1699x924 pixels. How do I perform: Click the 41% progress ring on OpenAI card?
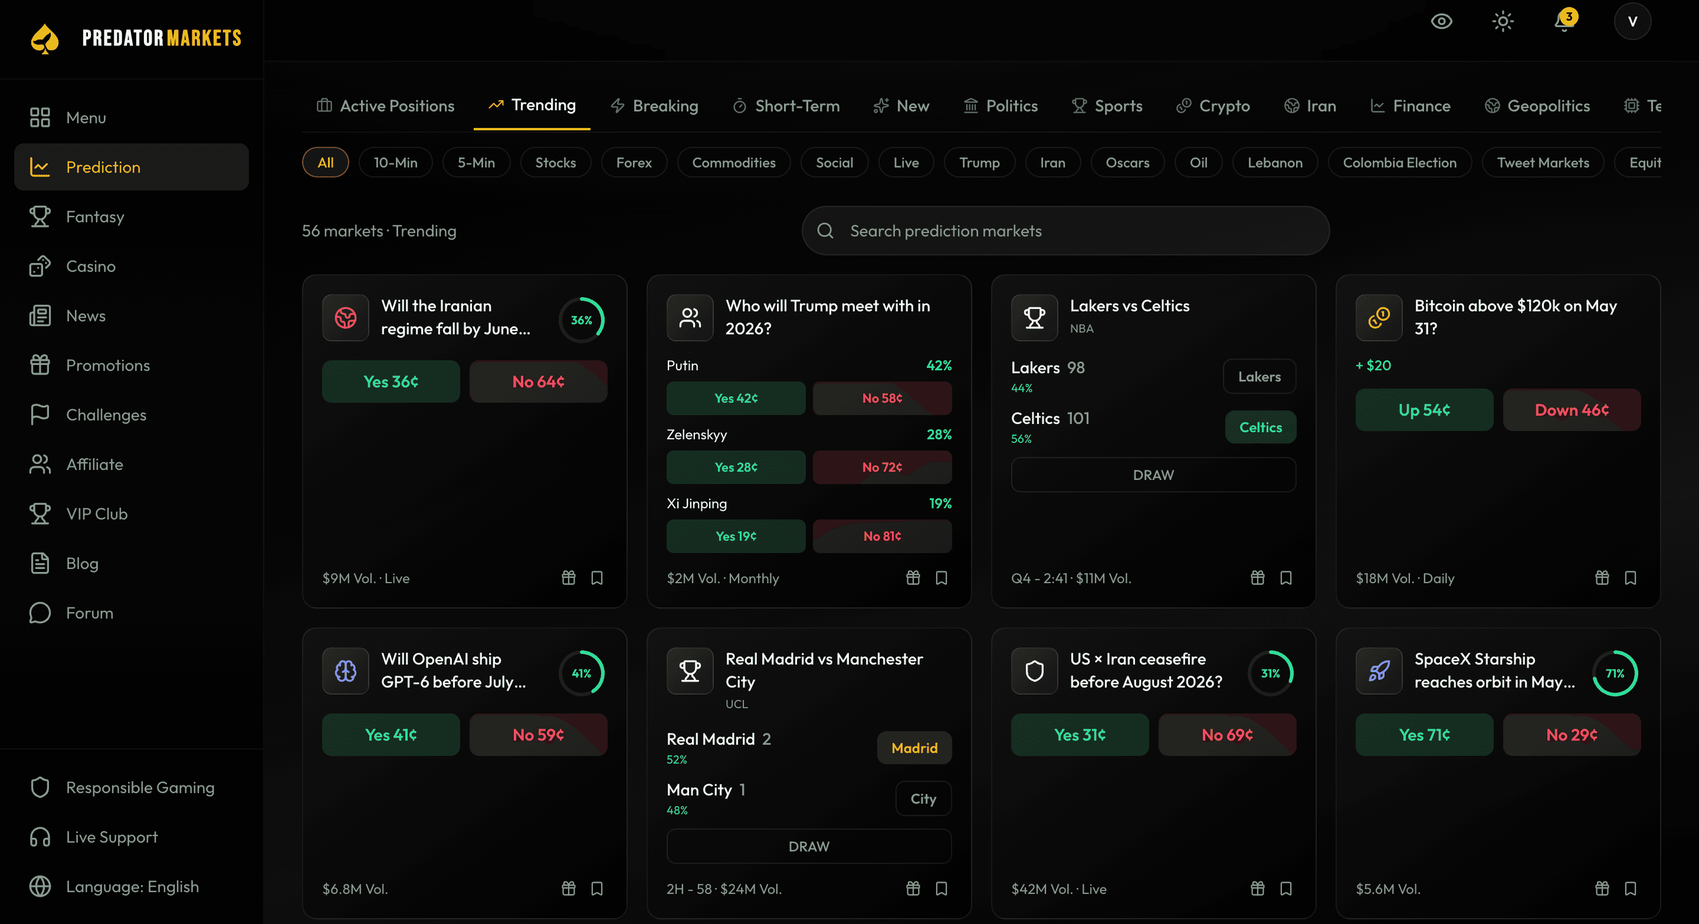[x=581, y=673]
